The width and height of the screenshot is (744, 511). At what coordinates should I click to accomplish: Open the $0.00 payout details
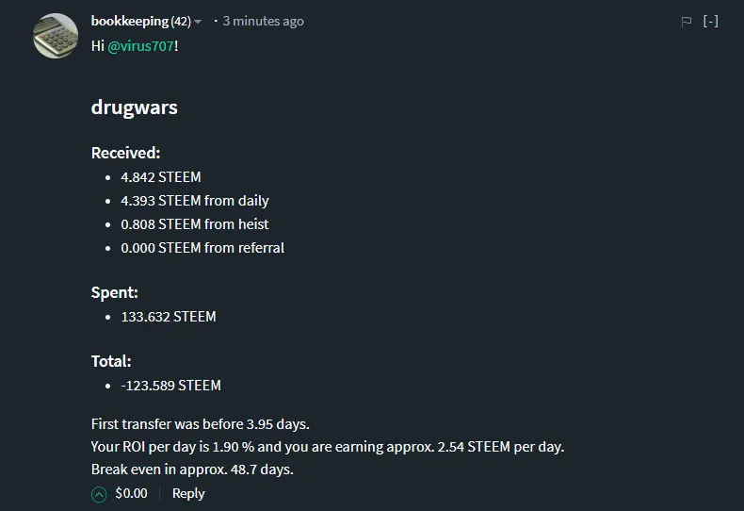[131, 493]
